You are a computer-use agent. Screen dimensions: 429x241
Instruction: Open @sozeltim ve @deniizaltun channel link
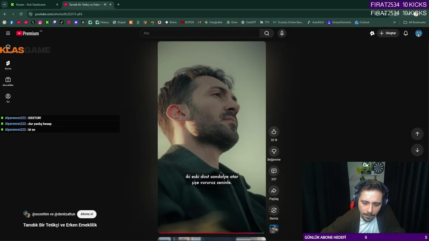coord(54,214)
